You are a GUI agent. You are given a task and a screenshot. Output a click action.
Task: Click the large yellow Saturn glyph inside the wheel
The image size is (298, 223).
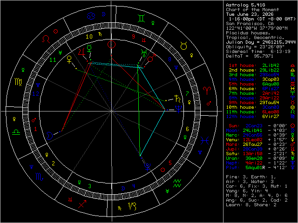point(177,98)
